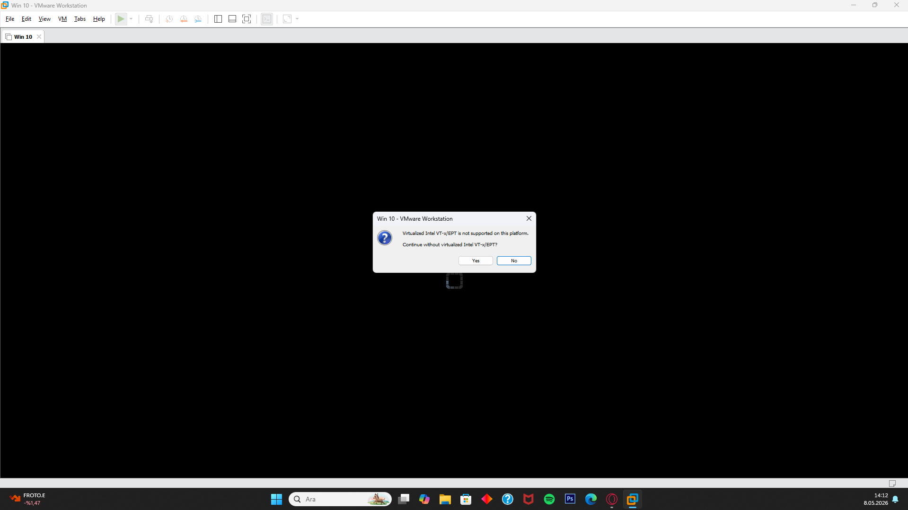Open Photoshop from the taskbar
This screenshot has width=908, height=510.
click(570, 499)
